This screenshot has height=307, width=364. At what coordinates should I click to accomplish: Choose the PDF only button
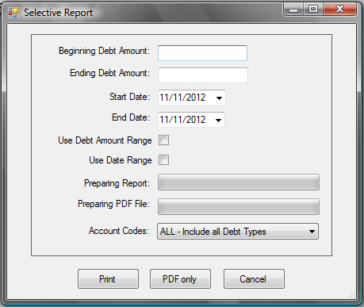point(180,279)
